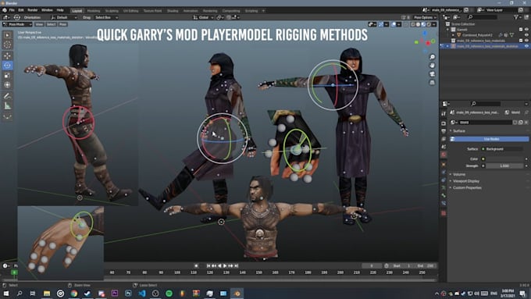Click the Use Nodes button
This screenshot has width=531, height=299.
(490, 139)
